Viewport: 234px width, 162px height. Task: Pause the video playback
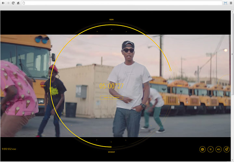point(211,149)
